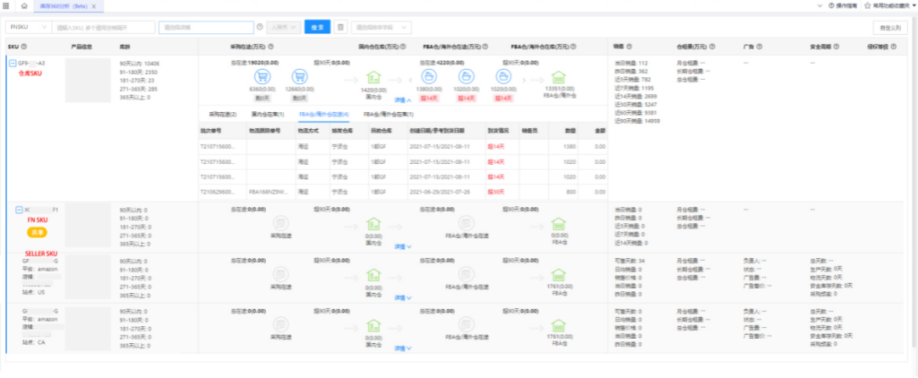Screen dimensions: 918x378
Task: Open the RMB currency dropdown
Action: pos(284,27)
